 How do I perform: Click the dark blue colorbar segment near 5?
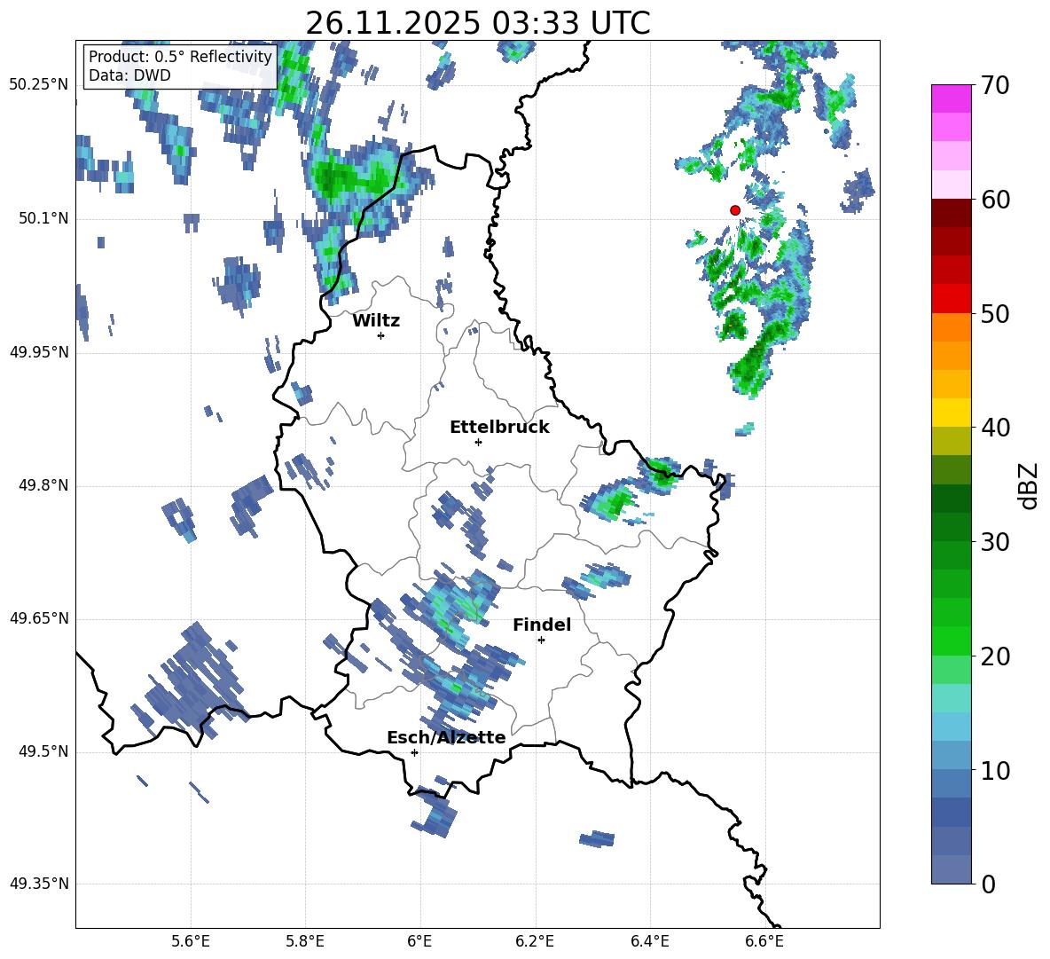pyautogui.click(x=952, y=812)
